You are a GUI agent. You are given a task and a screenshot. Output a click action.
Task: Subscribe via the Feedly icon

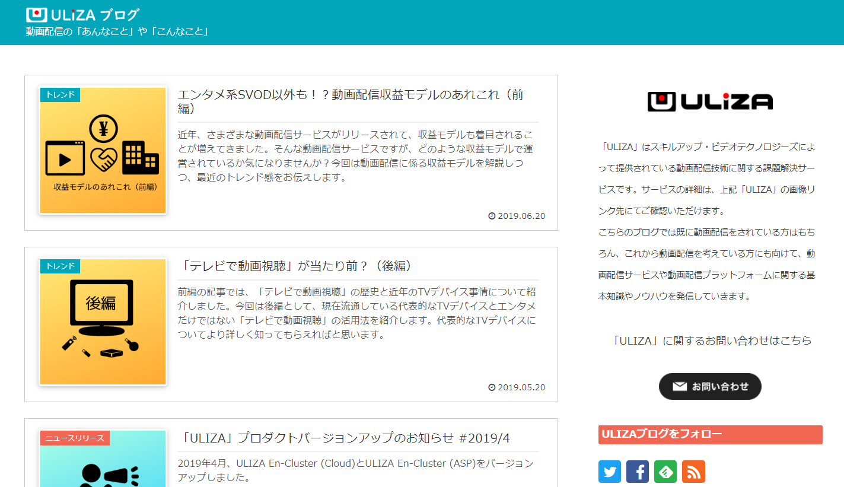665,471
